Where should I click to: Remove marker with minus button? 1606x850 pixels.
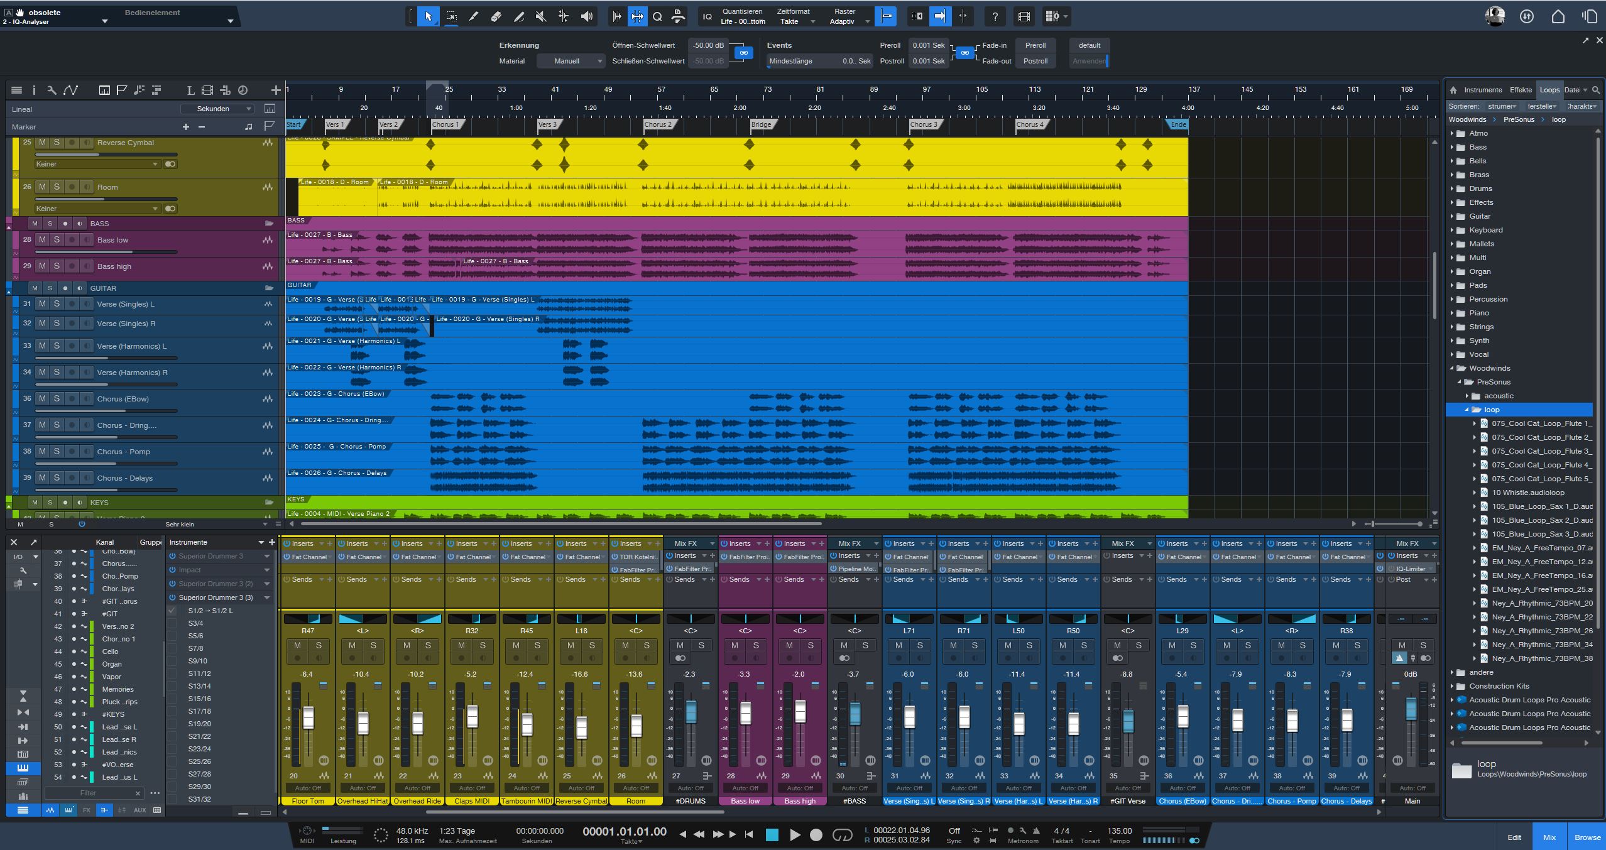(x=202, y=127)
